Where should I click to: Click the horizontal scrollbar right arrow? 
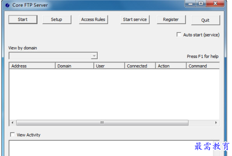pos(216,122)
